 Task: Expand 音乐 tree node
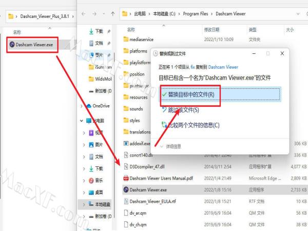coord(84,181)
